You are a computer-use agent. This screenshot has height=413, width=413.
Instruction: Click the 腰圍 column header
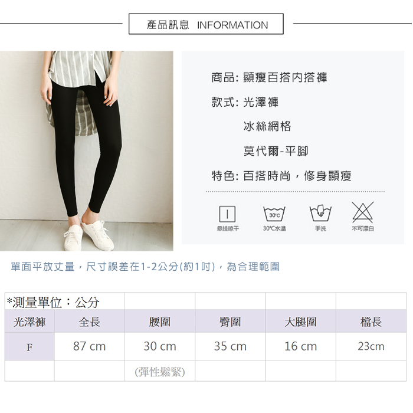coord(160,322)
